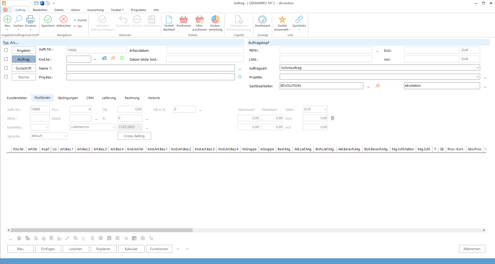The width and height of the screenshot is (495, 264).
Task: Cancel with the red Abbrechen ribbon icon
Action: 63,19
